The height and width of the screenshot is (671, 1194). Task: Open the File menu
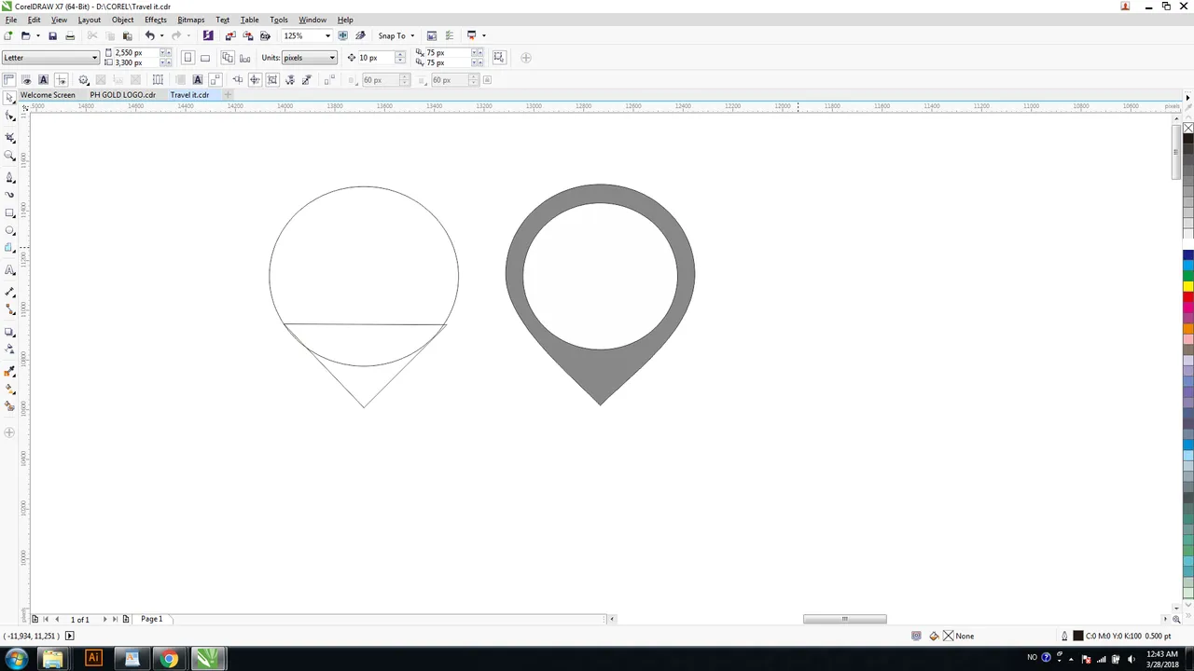click(11, 20)
